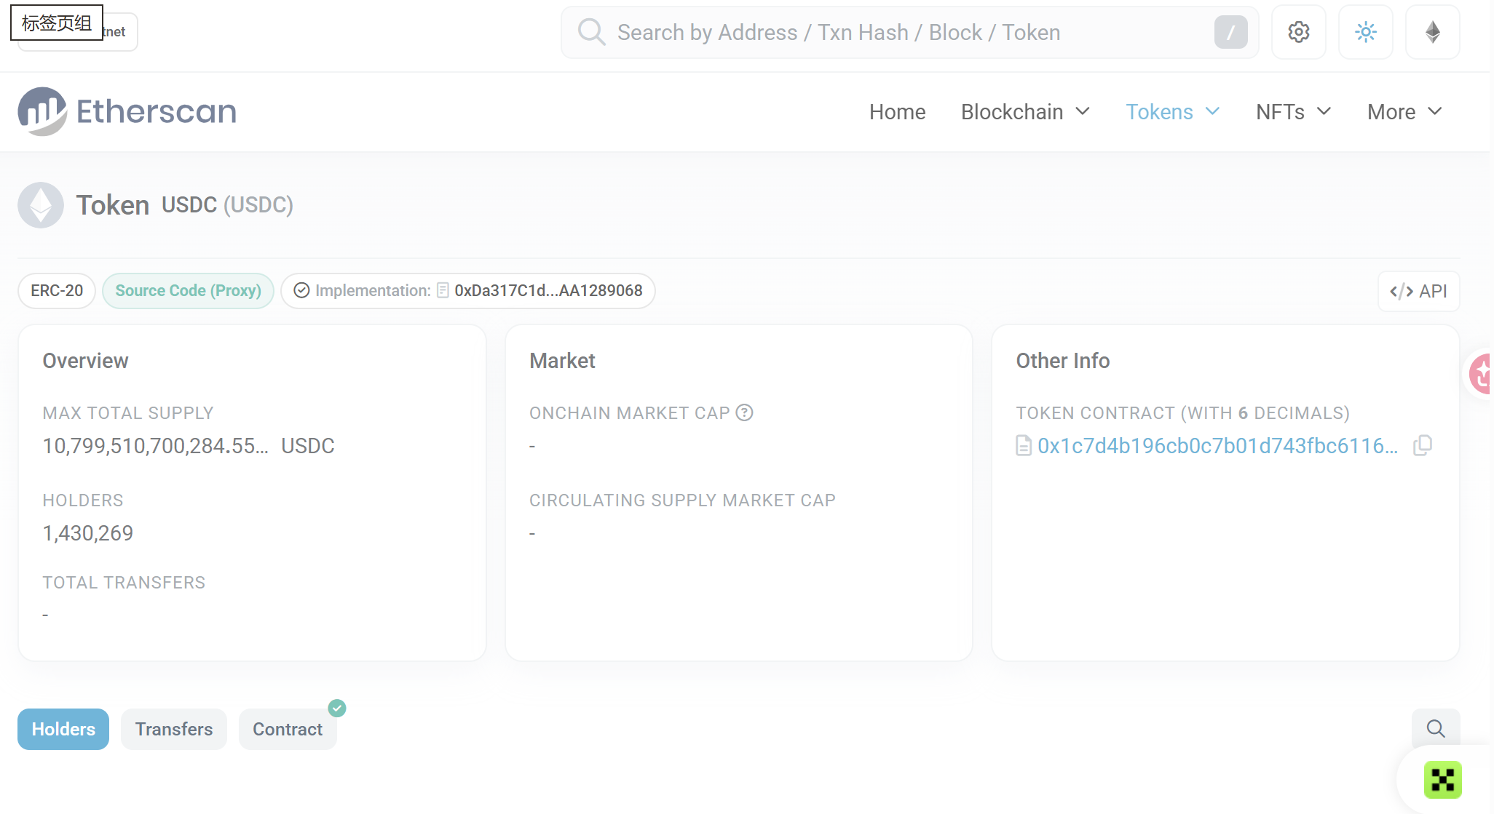Screen dimensions: 1494x814
Task: Open the search icon beside the tabs
Action: [x=1435, y=728]
